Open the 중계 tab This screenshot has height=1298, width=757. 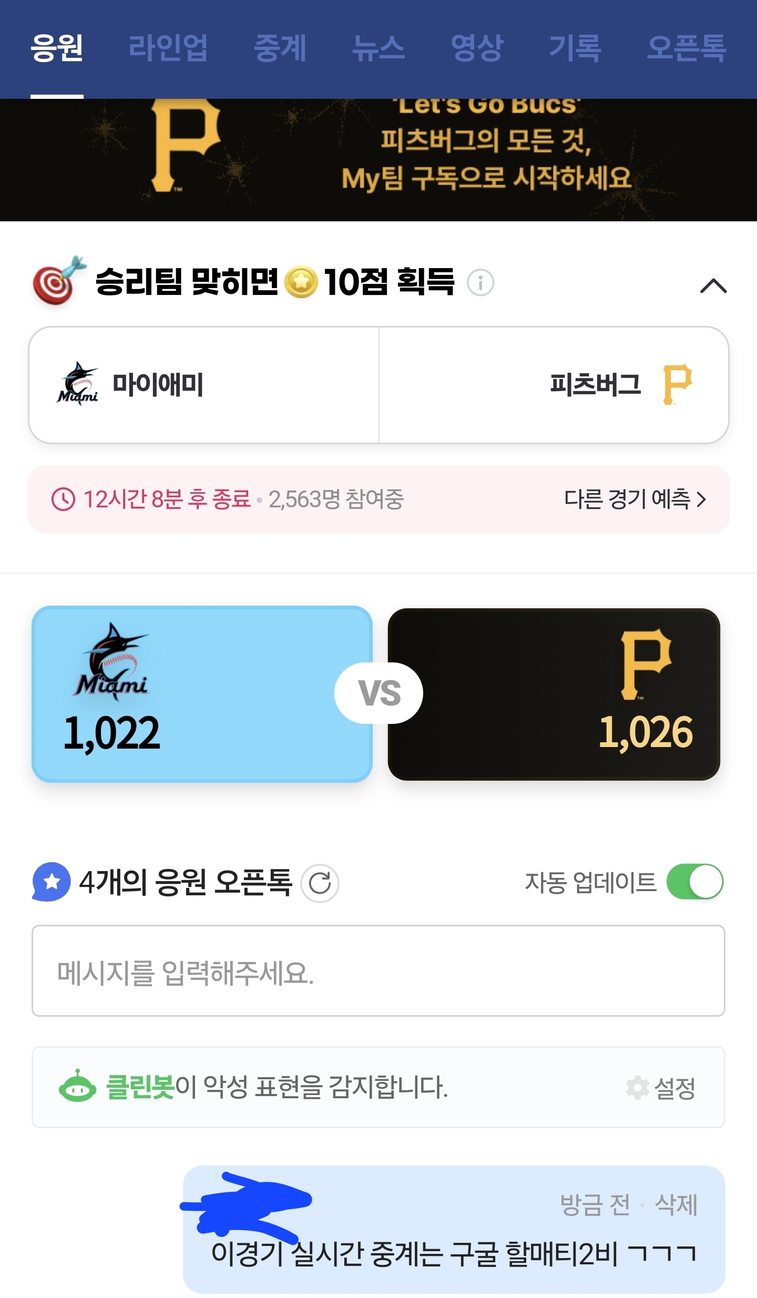280,48
